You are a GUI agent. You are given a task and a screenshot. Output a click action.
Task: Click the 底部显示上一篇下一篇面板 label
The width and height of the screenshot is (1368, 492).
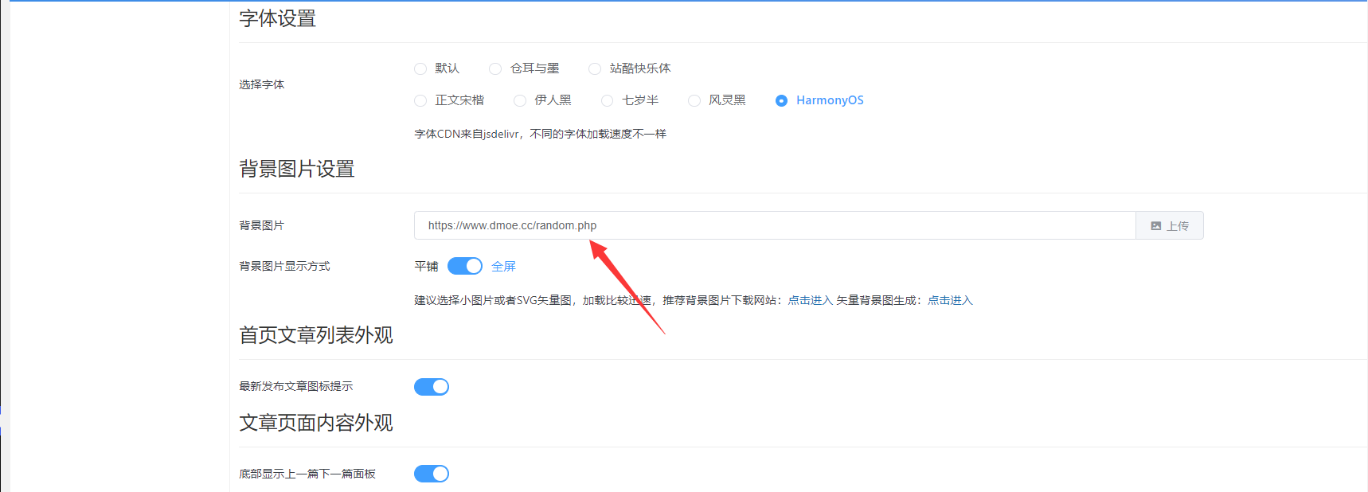coord(307,474)
